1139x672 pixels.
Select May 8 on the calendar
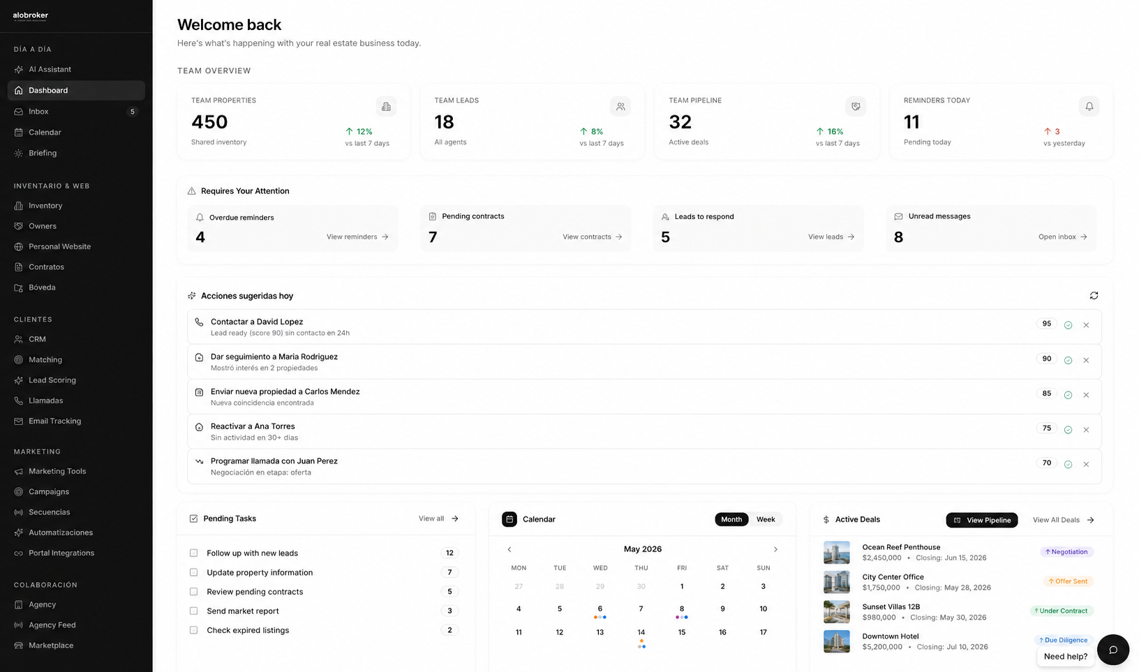tap(682, 609)
